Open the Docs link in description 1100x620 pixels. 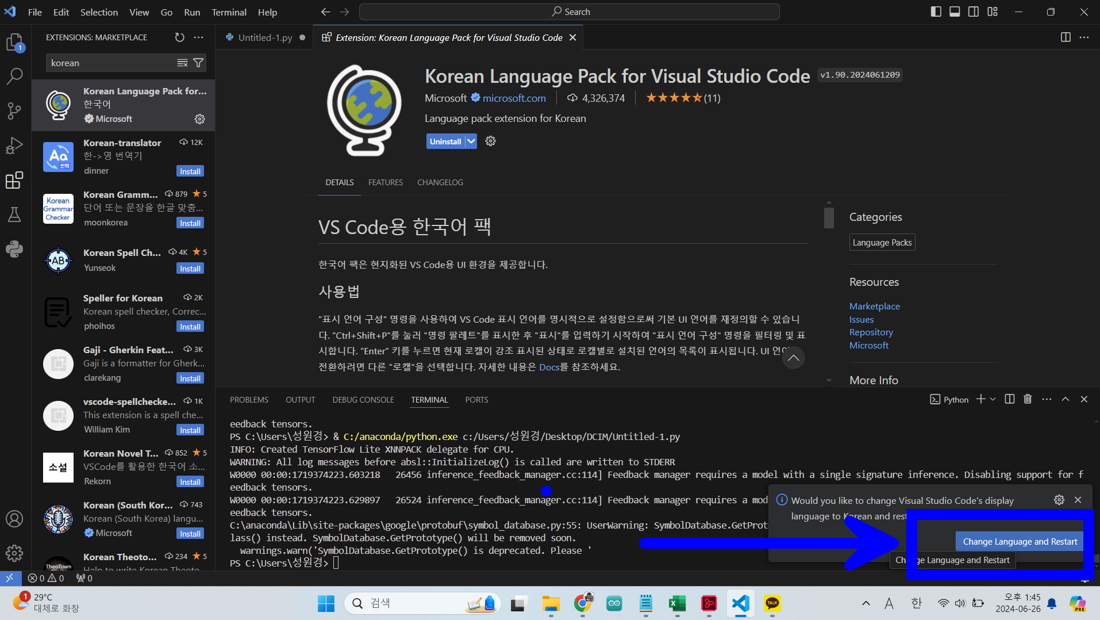point(549,367)
